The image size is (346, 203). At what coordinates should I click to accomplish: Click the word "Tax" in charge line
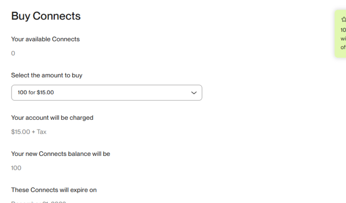tap(42, 132)
